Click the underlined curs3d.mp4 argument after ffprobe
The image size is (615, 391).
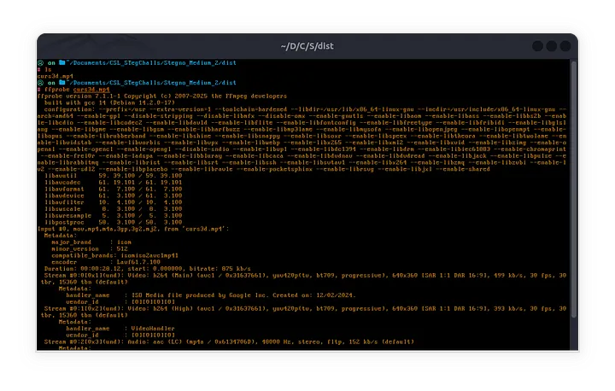pyautogui.click(x=91, y=90)
